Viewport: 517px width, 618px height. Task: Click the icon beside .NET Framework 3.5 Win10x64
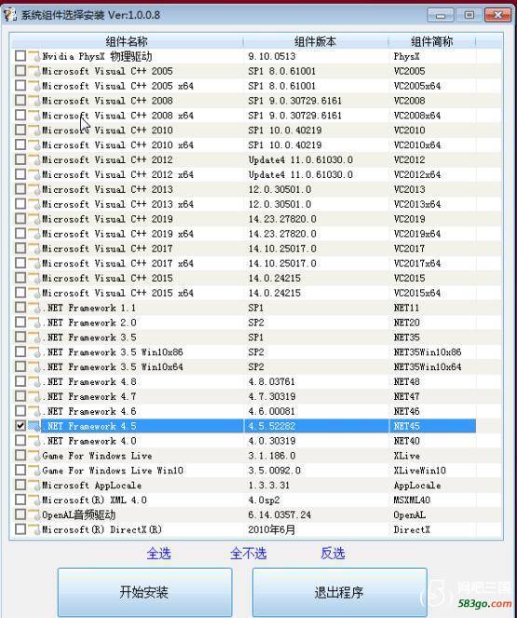[34, 366]
